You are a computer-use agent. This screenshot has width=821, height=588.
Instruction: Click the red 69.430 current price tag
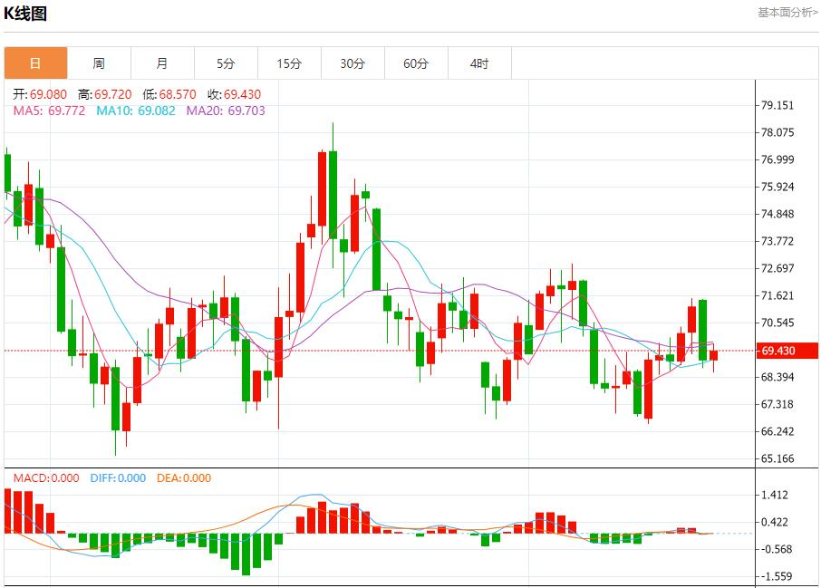pos(787,351)
